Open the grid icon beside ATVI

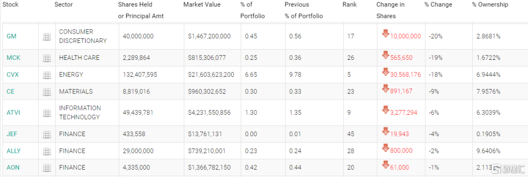pos(47,113)
